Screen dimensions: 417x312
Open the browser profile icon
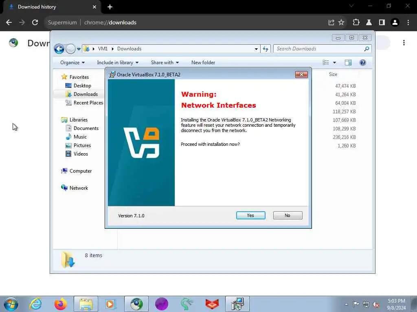[x=395, y=23]
